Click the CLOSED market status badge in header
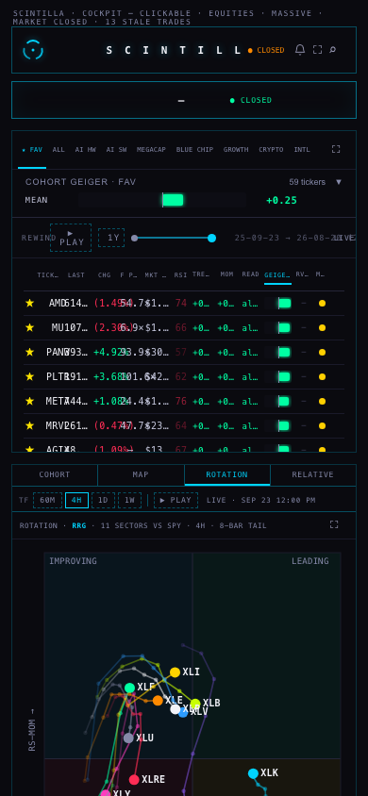The height and width of the screenshot is (796, 368). (x=266, y=50)
